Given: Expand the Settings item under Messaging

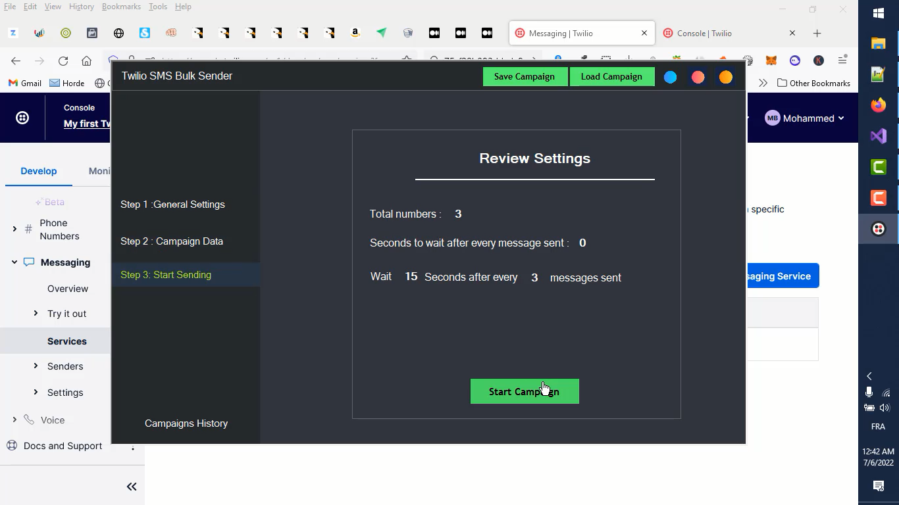Looking at the screenshot, I should point(36,392).
